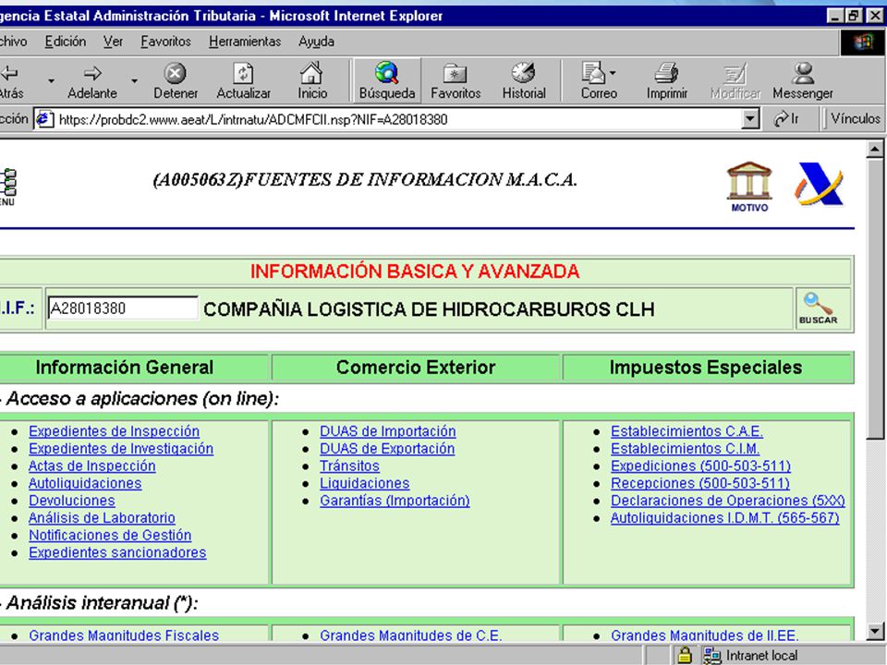
Task: Open the Autoliquidaciones link in Información General
Action: tap(85, 483)
